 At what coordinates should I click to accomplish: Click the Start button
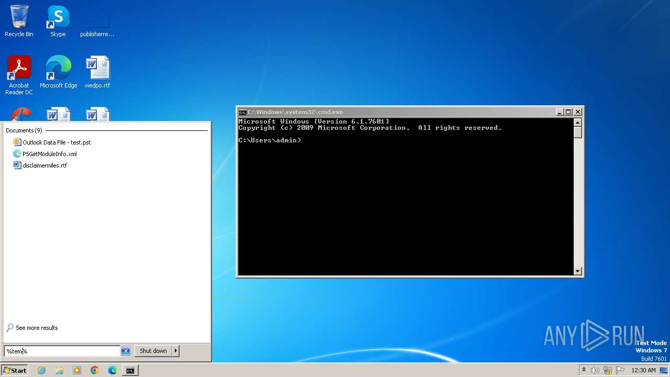(x=15, y=370)
